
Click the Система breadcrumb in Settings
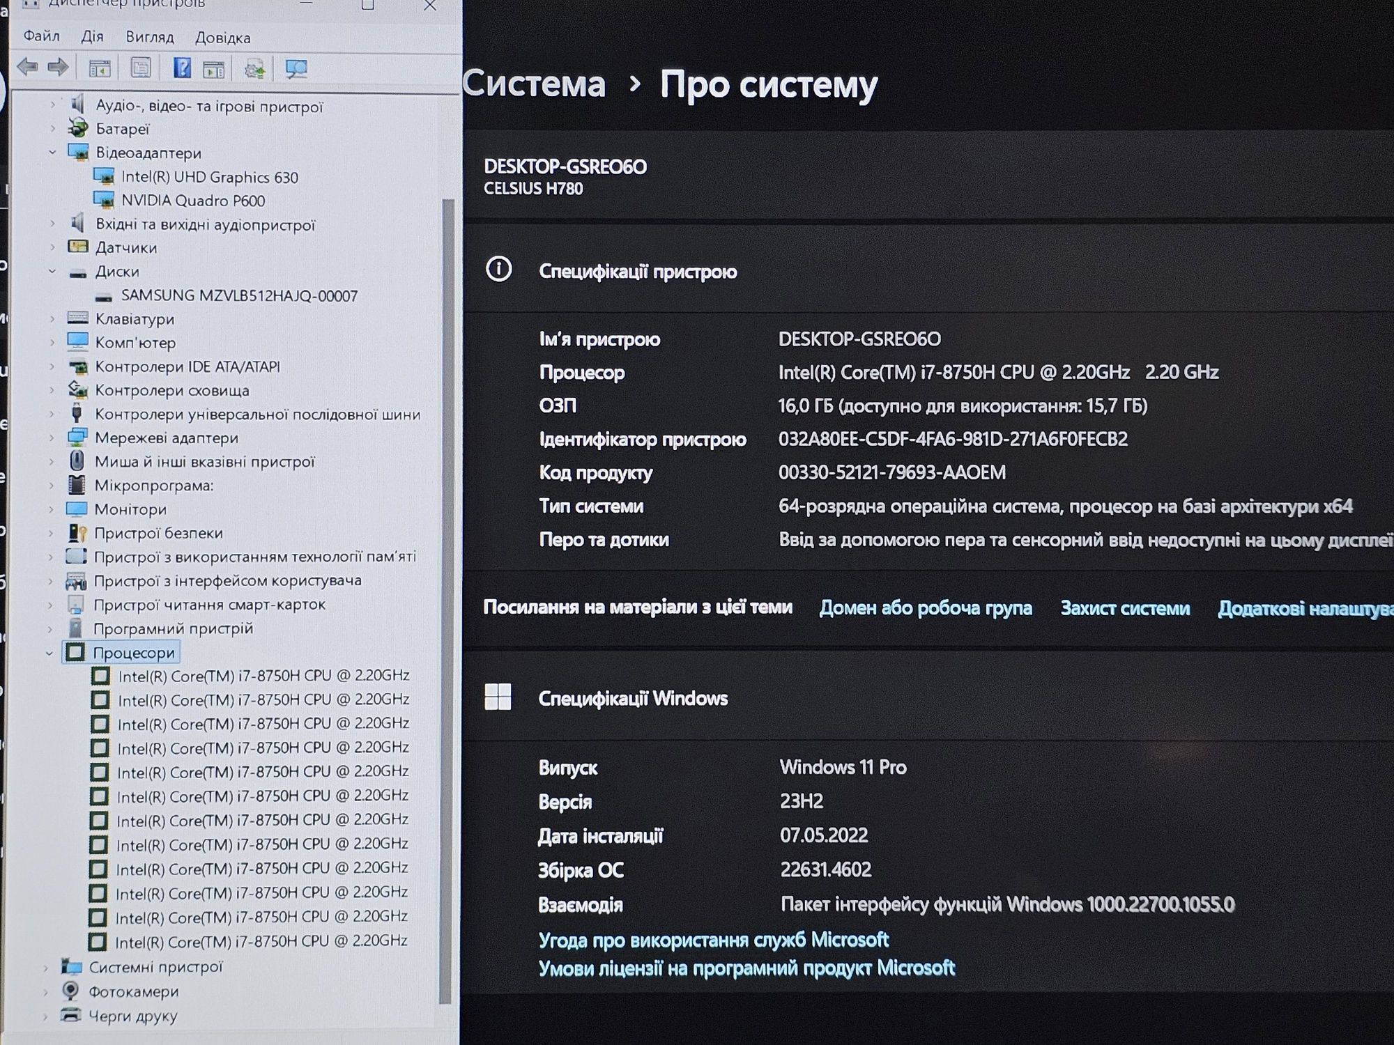click(x=534, y=84)
